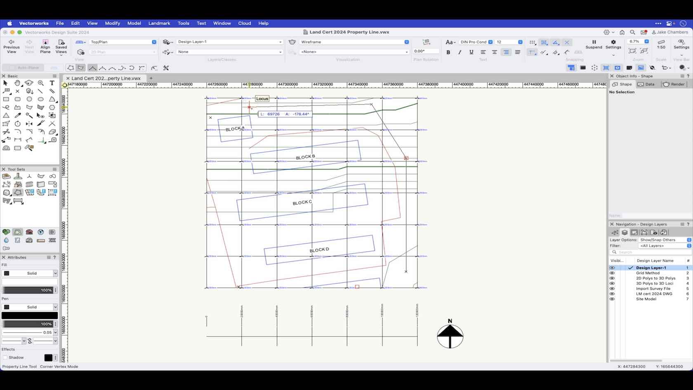This screenshot has width=693, height=390.
Task: Select the Text tool
Action: pyautogui.click(x=52, y=83)
